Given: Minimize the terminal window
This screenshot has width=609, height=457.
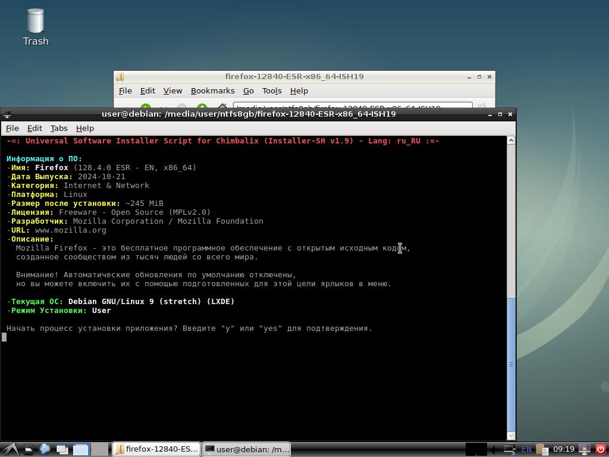Looking at the screenshot, I should pos(490,115).
